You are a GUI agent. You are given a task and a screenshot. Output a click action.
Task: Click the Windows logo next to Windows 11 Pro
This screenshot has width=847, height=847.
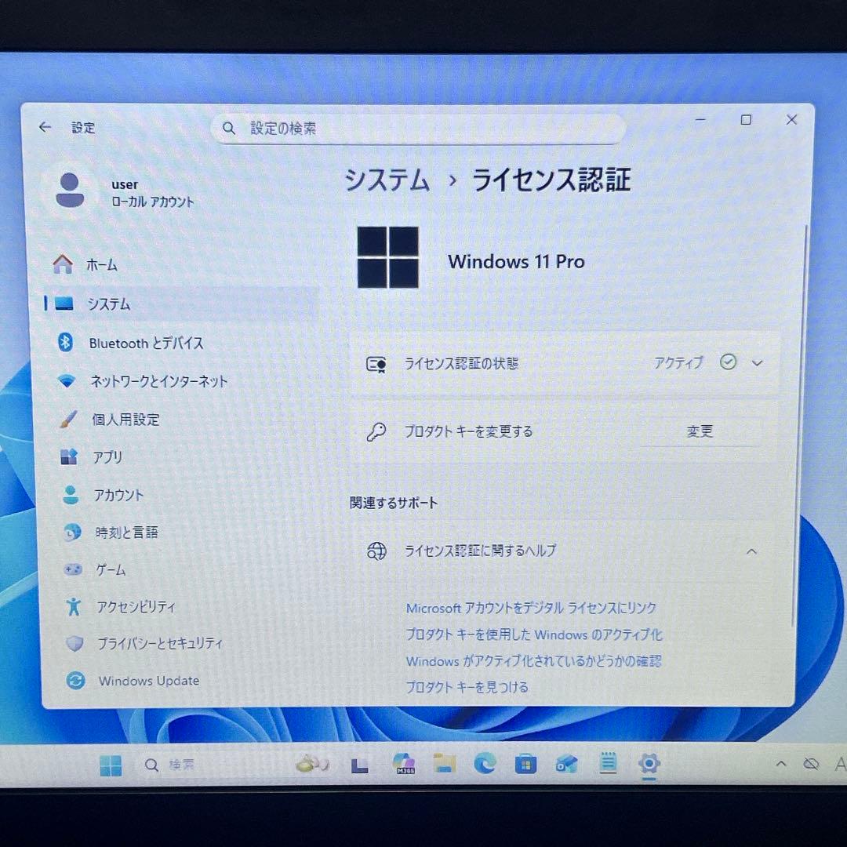(x=388, y=258)
